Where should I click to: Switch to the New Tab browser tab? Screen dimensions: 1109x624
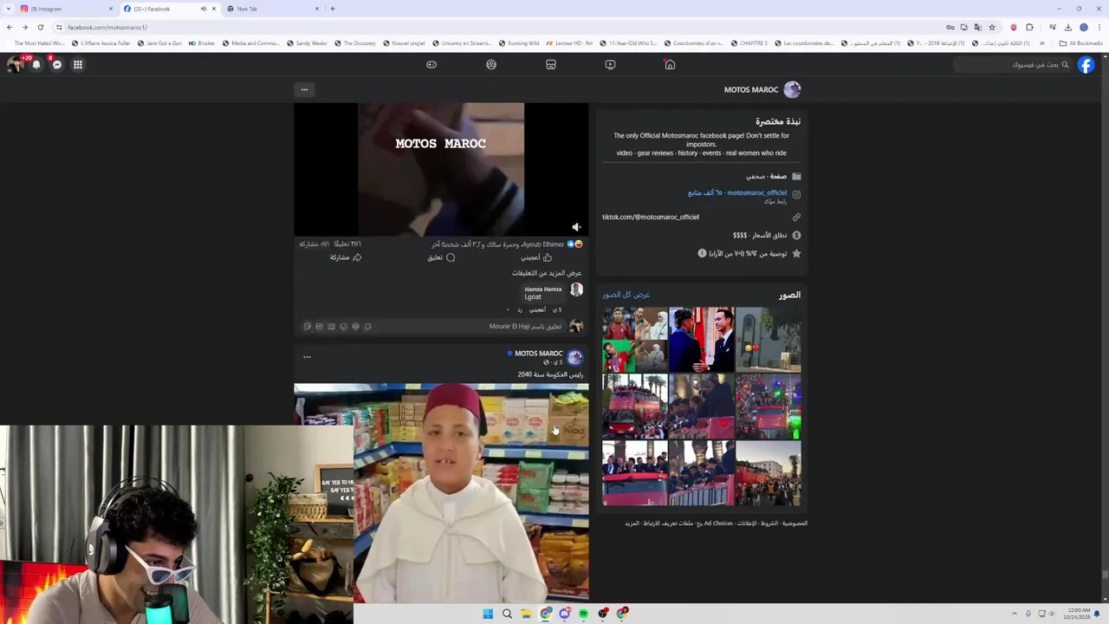273,9
